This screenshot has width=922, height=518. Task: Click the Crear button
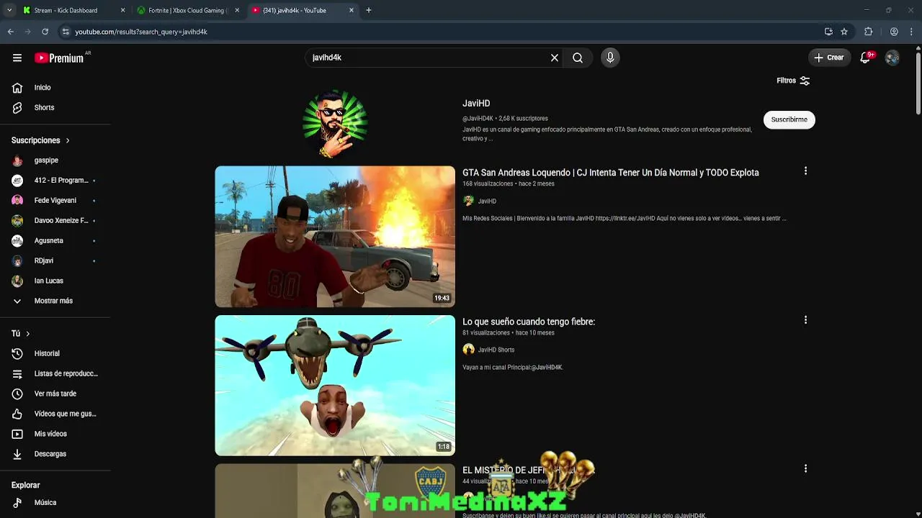(x=828, y=58)
